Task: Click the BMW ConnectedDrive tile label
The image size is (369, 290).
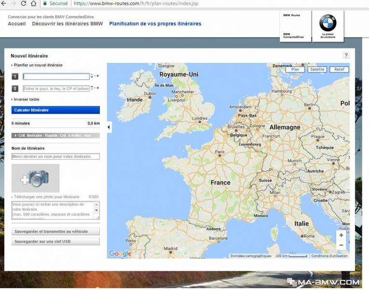Action: click(293, 36)
